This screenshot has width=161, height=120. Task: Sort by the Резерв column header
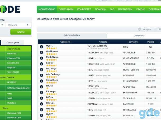coord(151,42)
